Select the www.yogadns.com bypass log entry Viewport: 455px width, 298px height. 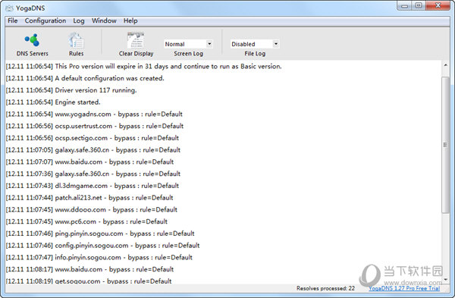[x=94, y=114]
